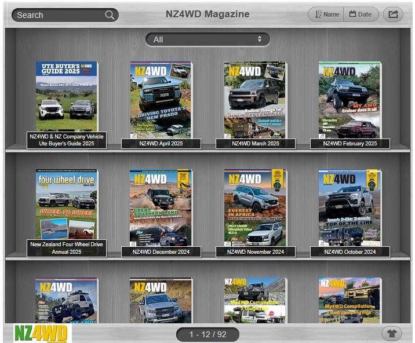Click 'NZ4WD & NZ Company Vehicle' label
Viewport: 415px width, 343px height.
(x=67, y=140)
